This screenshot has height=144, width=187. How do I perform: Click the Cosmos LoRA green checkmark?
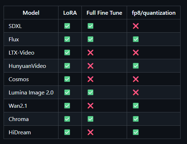(67, 79)
